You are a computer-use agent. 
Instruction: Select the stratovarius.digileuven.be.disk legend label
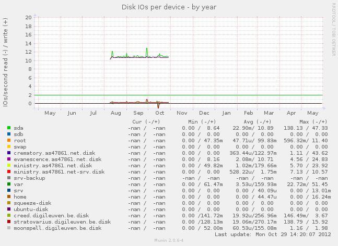point(62,222)
